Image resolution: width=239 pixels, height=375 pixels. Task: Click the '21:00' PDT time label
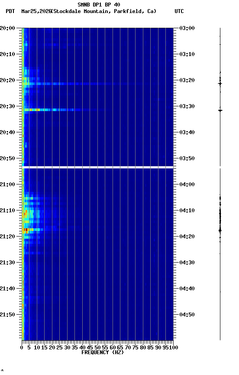pyautogui.click(x=7, y=184)
